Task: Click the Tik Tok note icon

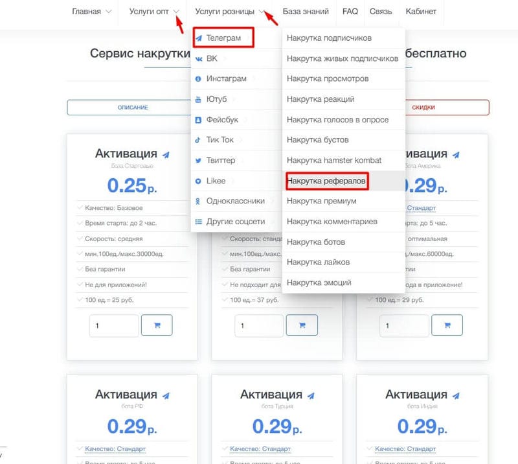Action: coord(198,140)
